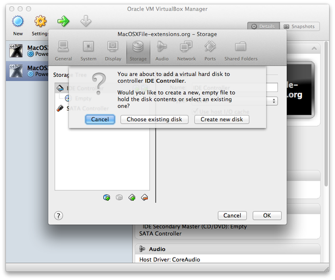This screenshot has width=335, height=280.
Task: Open the System settings pane
Action: click(88, 51)
